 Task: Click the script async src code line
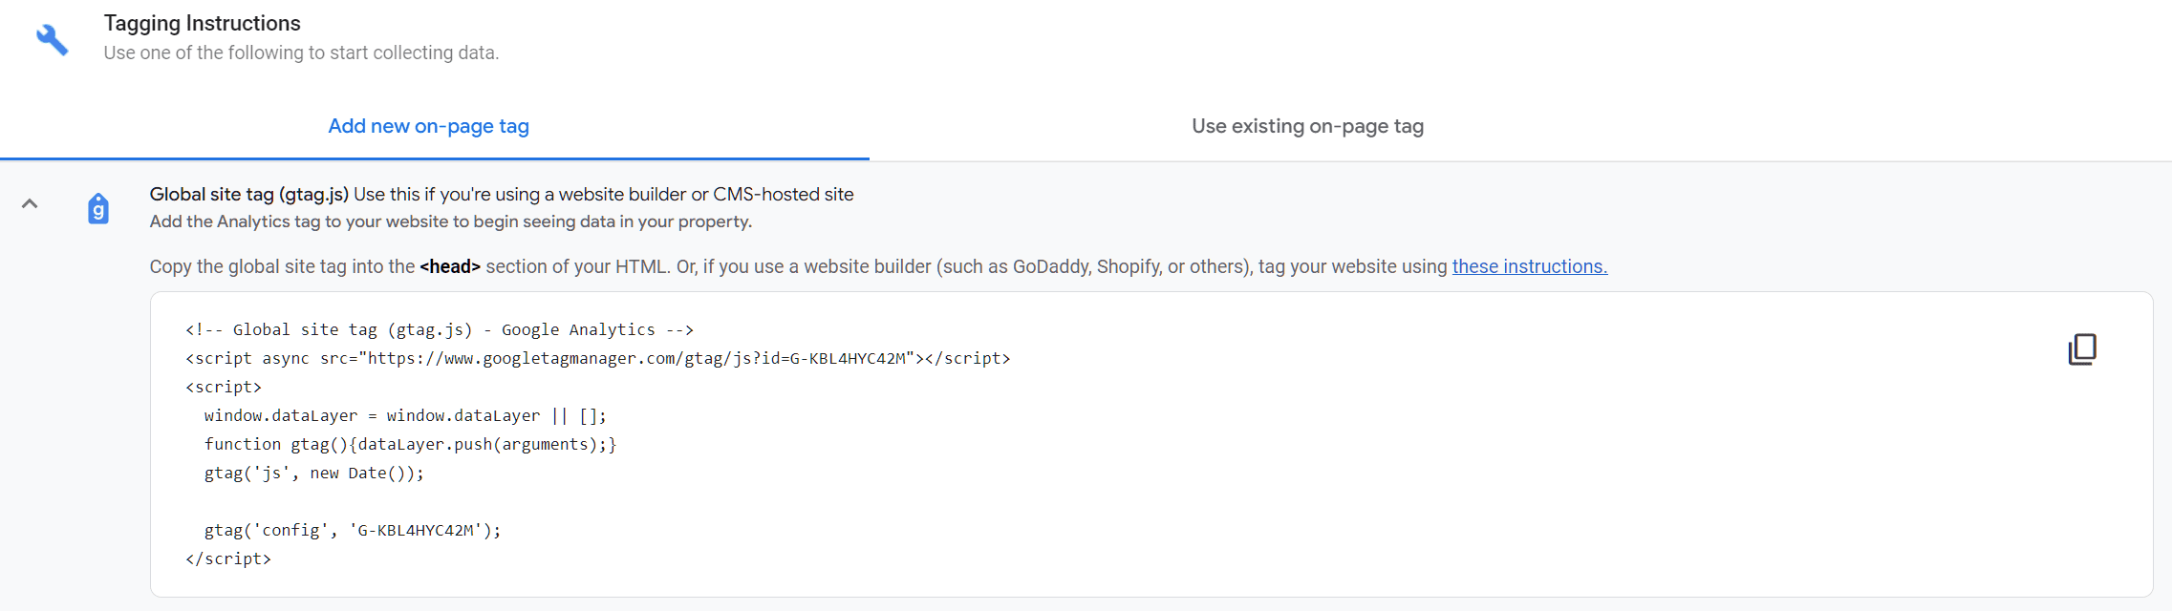[x=598, y=358]
